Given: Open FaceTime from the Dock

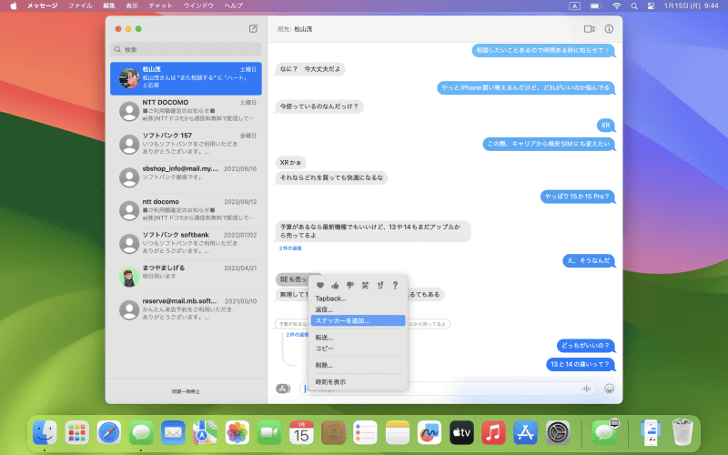Looking at the screenshot, I should (269, 432).
